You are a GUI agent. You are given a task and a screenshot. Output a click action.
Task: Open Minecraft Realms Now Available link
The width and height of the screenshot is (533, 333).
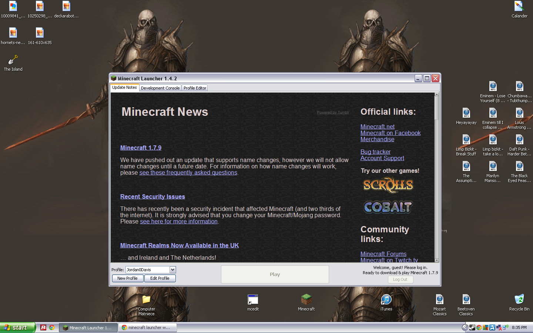(180, 245)
